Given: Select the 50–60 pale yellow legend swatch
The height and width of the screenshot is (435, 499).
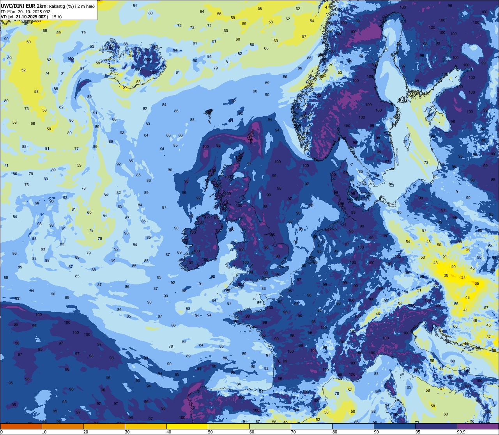Looking at the screenshot, I should 228,426.
